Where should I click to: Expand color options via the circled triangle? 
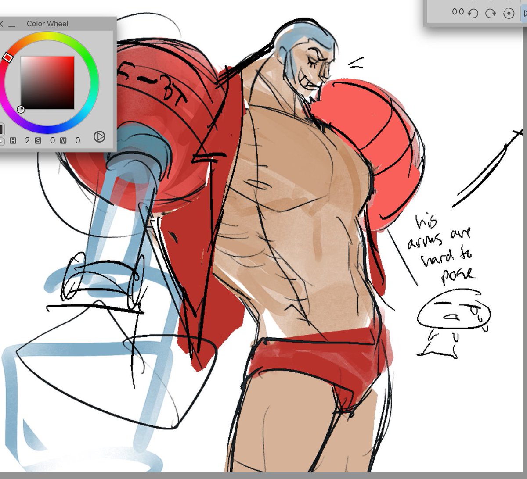(100, 137)
